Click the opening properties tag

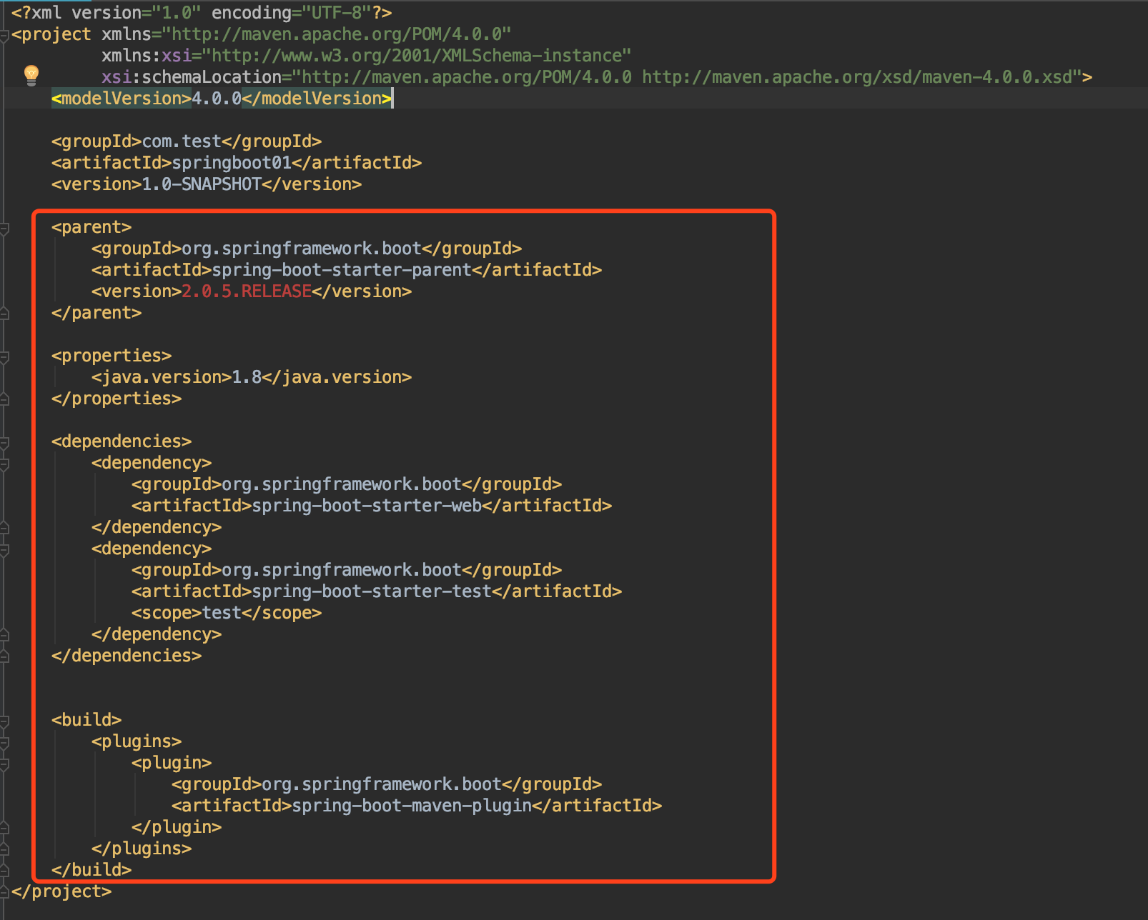click(112, 356)
